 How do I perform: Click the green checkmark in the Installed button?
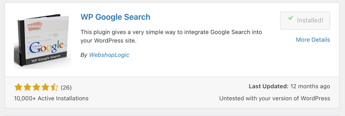click(x=291, y=18)
